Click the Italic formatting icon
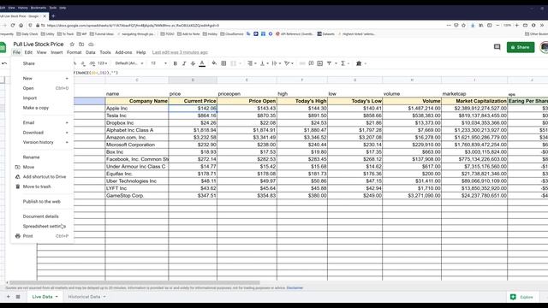The width and height of the screenshot is (548, 308). pos(184,63)
